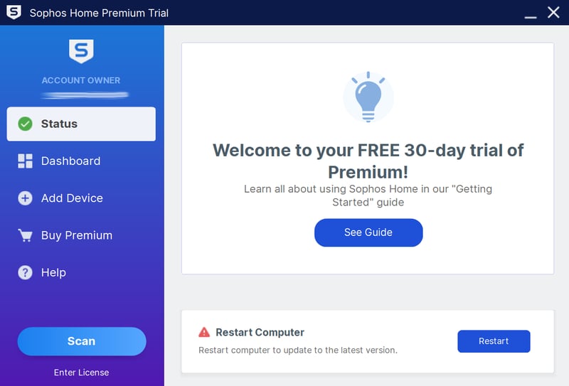This screenshot has width=569, height=386.
Task: Click the green Status checkmark icon
Action: [25, 124]
